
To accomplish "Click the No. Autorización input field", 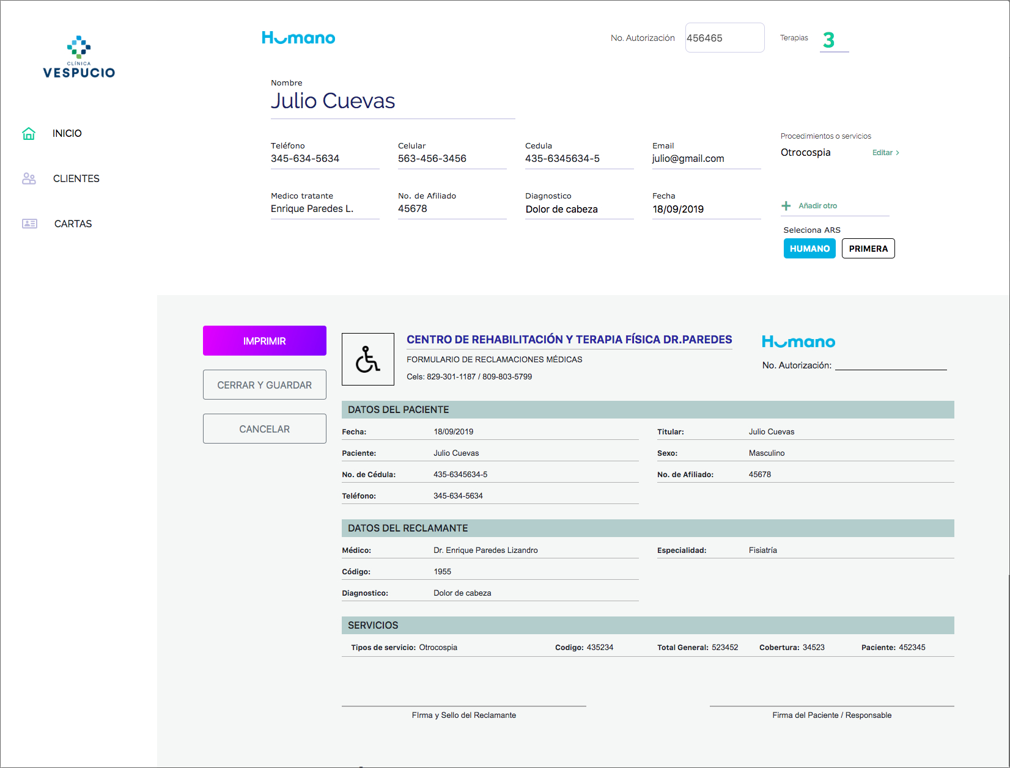I will tap(724, 38).
